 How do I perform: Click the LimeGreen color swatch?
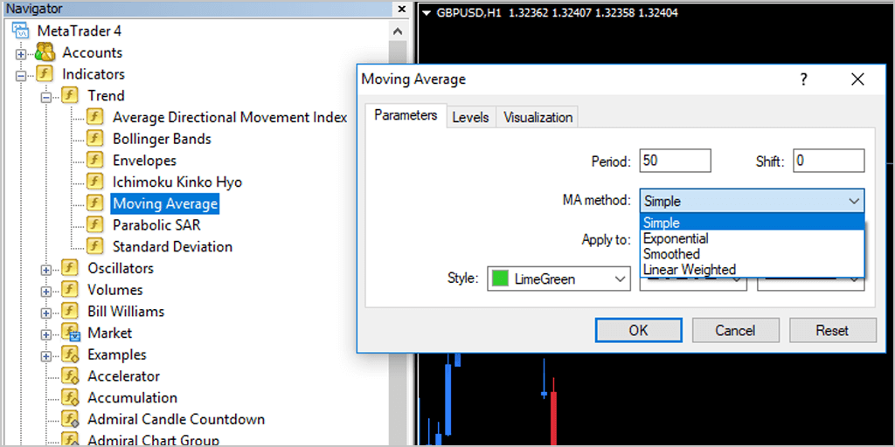[500, 279]
